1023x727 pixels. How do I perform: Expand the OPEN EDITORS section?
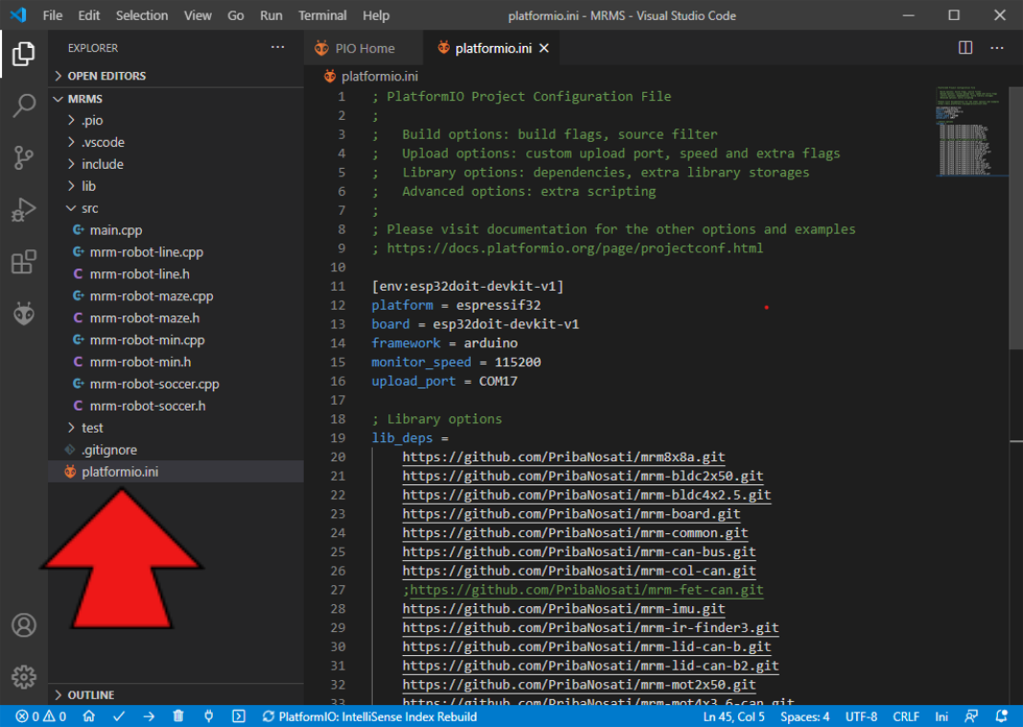(106, 76)
